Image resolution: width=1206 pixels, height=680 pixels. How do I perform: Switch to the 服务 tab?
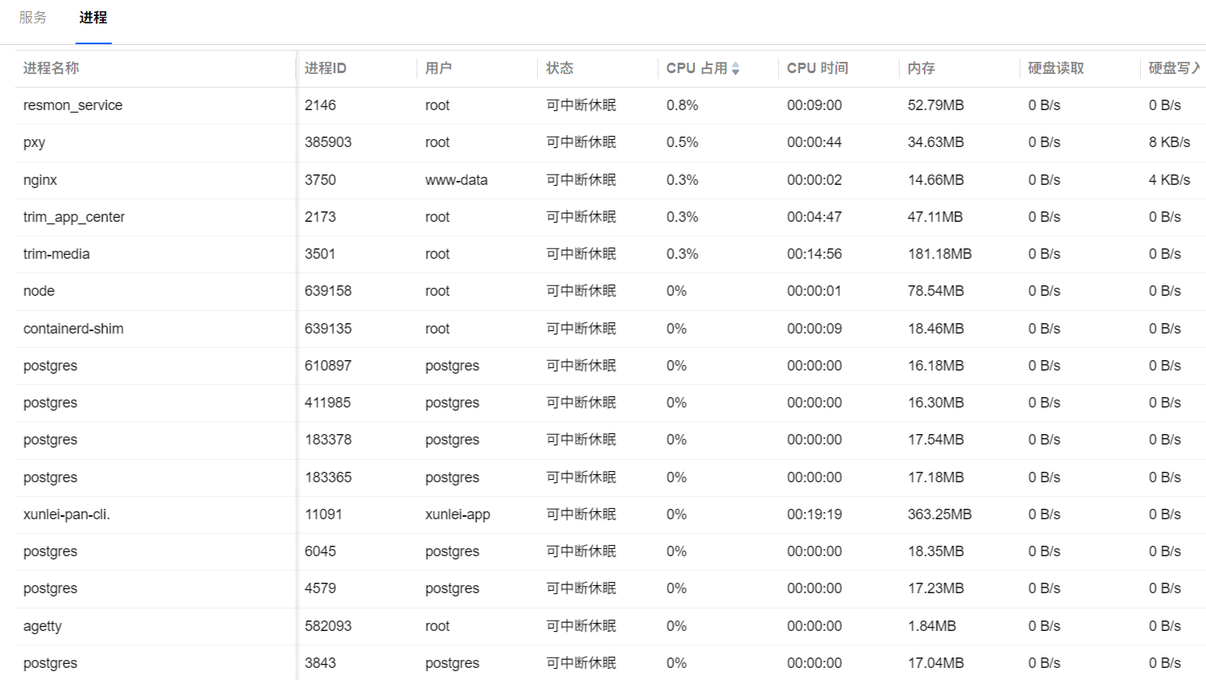[33, 18]
